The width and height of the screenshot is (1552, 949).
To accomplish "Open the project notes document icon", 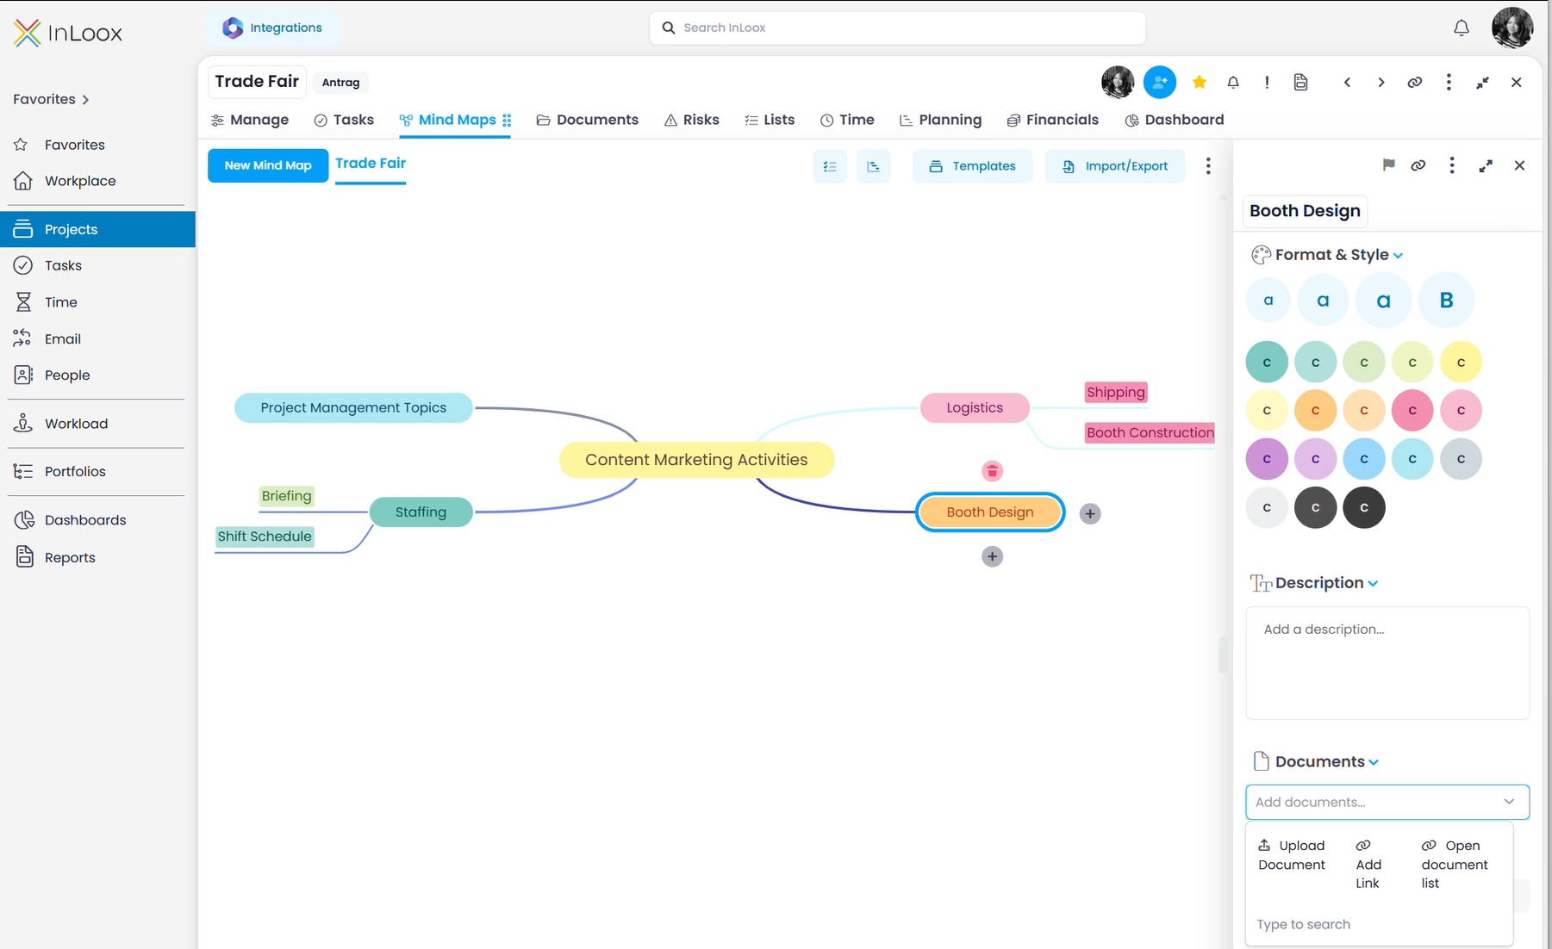I will coord(1300,82).
